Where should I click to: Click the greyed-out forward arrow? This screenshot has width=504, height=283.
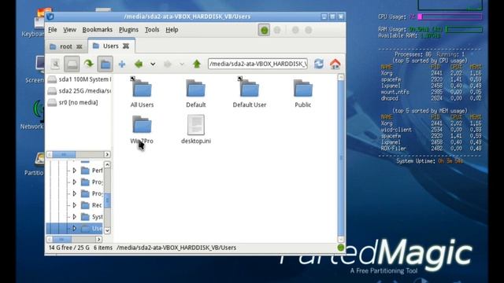pyautogui.click(x=168, y=64)
